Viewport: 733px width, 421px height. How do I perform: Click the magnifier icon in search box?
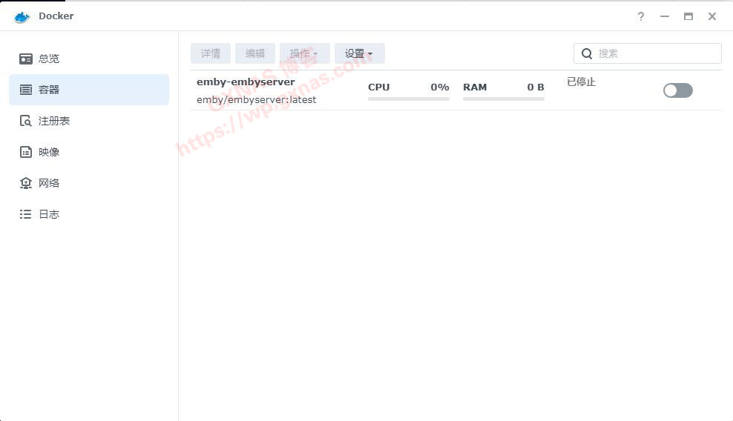click(x=587, y=53)
